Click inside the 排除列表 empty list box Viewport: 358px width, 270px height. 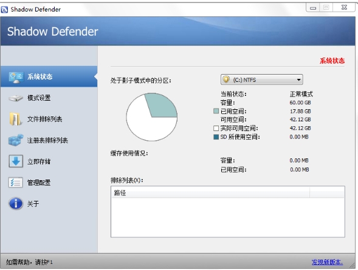pos(228,217)
